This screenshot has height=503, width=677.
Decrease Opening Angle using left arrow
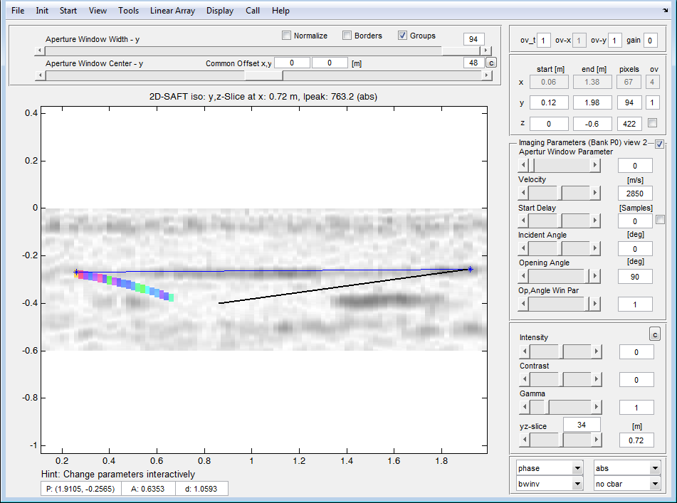pos(523,275)
